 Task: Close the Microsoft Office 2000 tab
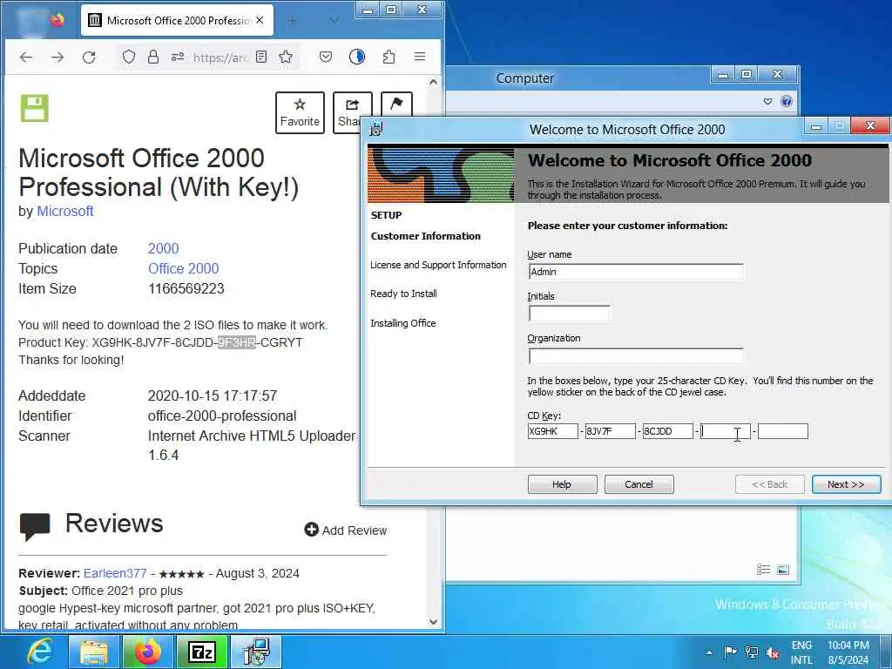[260, 21]
